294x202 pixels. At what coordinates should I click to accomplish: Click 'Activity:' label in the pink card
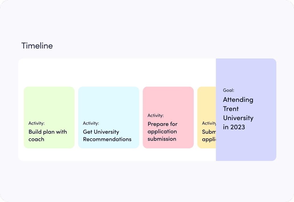156,116
